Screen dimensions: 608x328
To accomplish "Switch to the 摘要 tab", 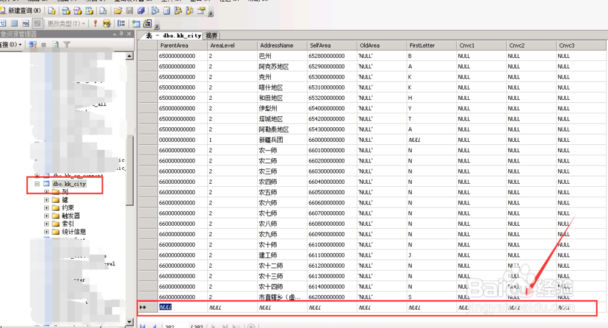I will pyautogui.click(x=212, y=35).
